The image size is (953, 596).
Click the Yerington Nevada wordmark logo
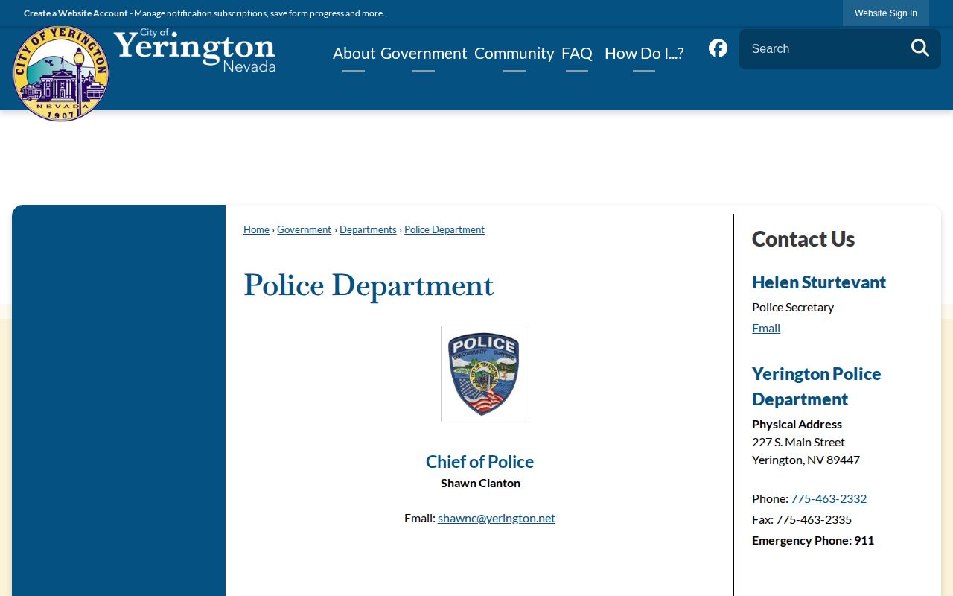click(195, 50)
